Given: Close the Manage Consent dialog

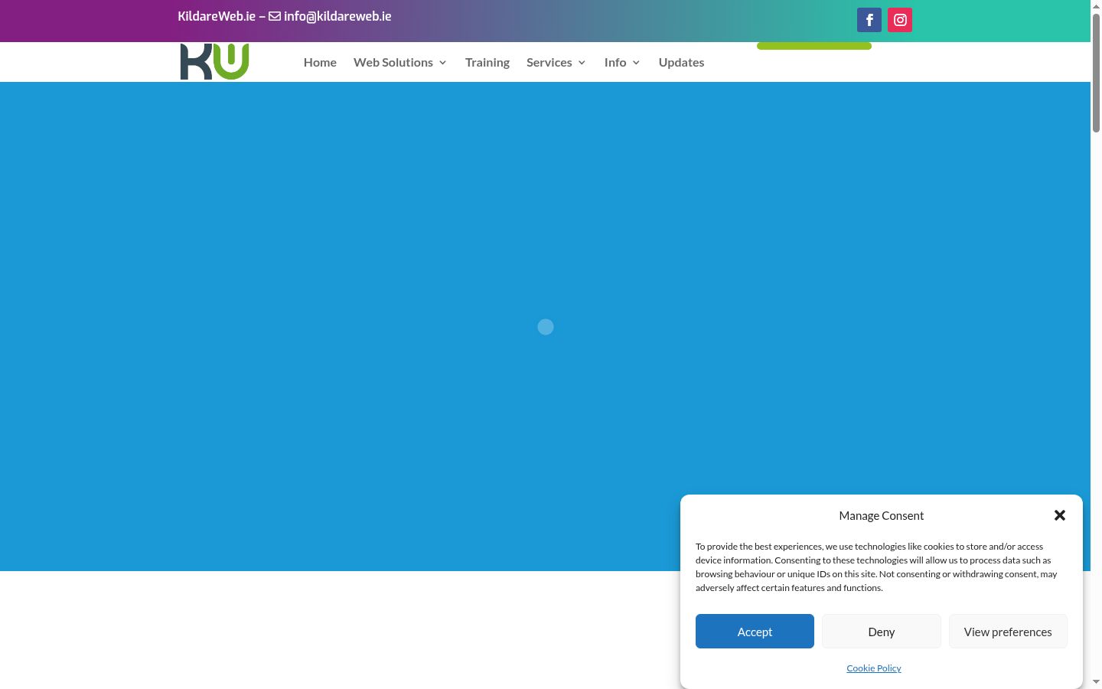Looking at the screenshot, I should click(x=1060, y=515).
